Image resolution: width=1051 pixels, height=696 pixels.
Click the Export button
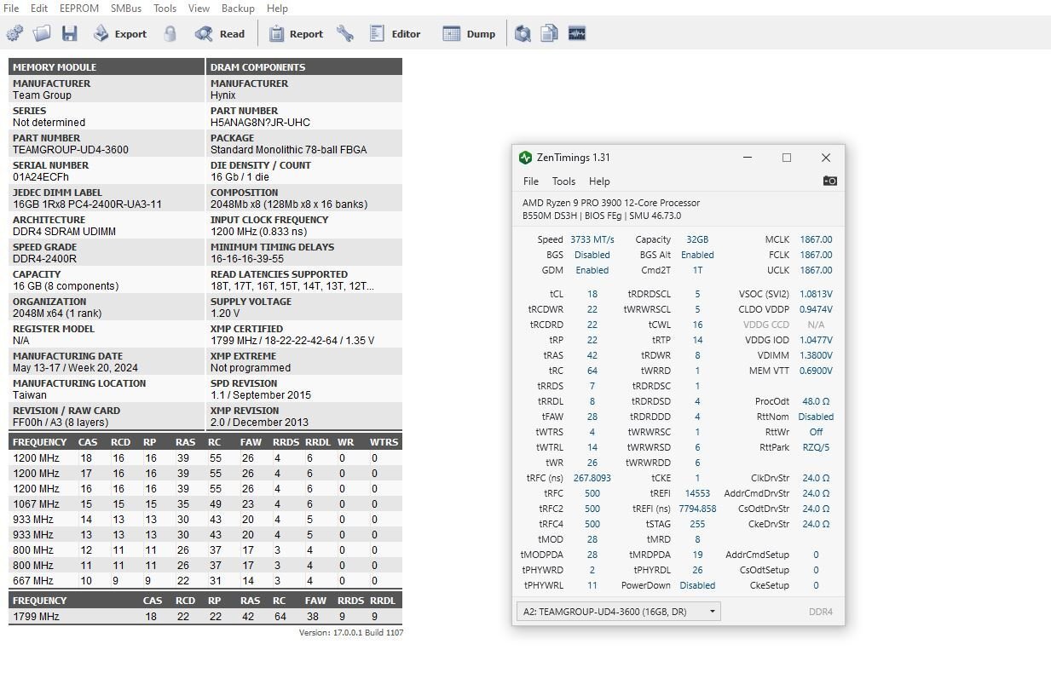point(120,34)
